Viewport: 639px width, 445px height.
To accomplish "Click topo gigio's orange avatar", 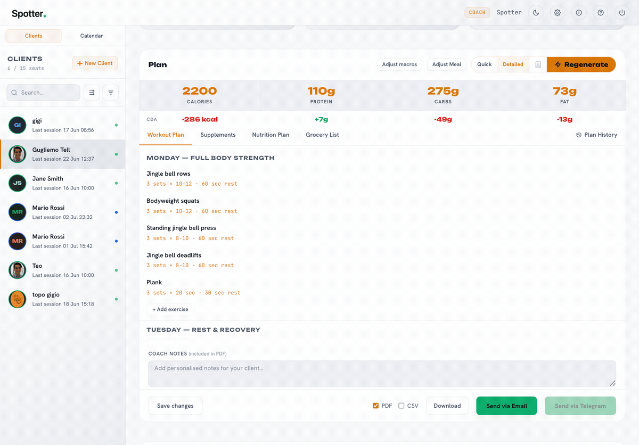I will (17, 299).
